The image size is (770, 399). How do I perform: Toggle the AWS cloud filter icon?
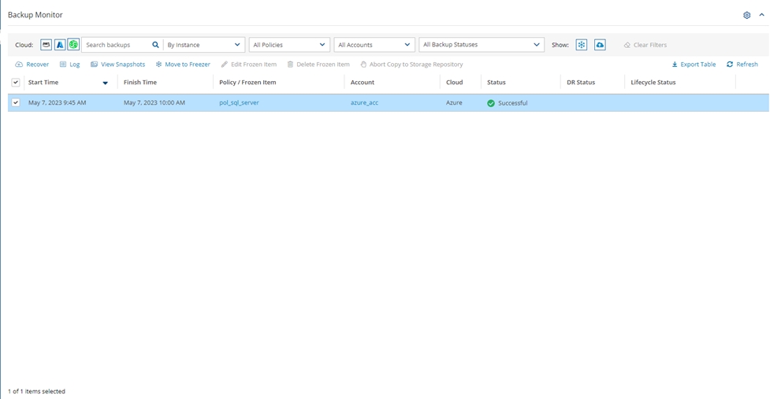tap(46, 45)
